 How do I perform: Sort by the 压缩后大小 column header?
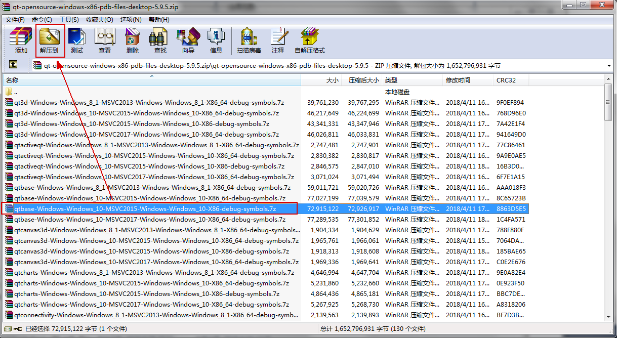tap(361, 80)
